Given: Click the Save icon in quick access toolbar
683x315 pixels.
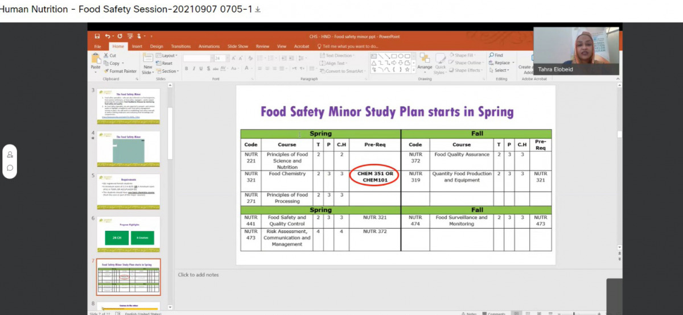Looking at the screenshot, I should (x=97, y=36).
